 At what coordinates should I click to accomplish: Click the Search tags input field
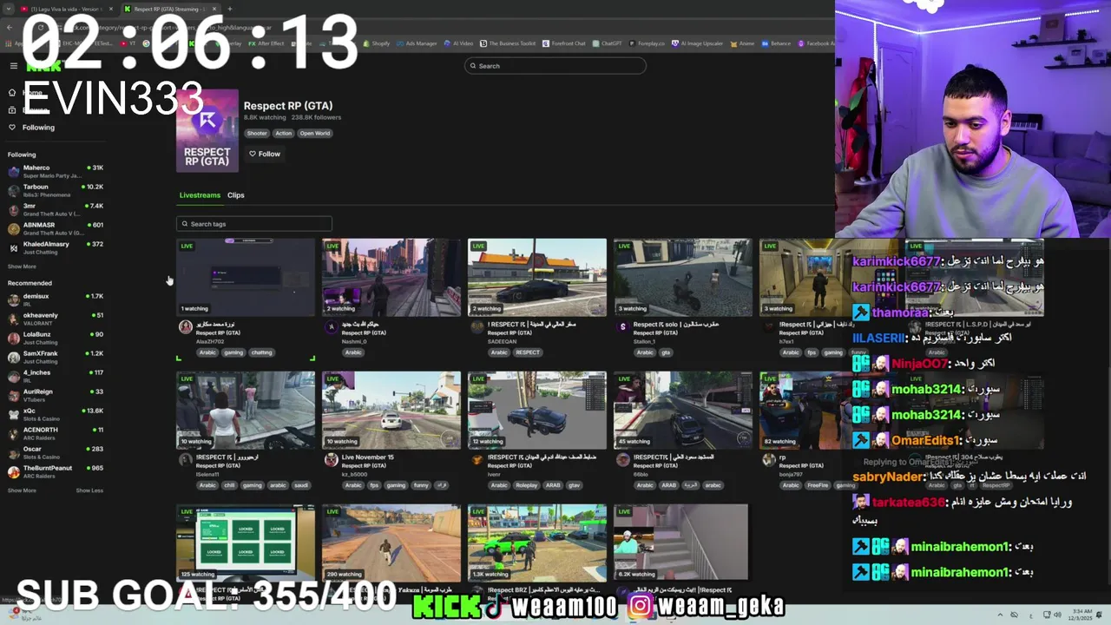pyautogui.click(x=253, y=224)
